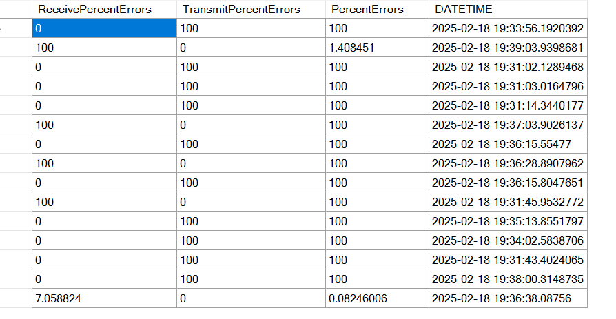Select the datetime cell 2025-02-18 19:36:15.55477
This screenshot has height=319, width=616.
click(508, 144)
